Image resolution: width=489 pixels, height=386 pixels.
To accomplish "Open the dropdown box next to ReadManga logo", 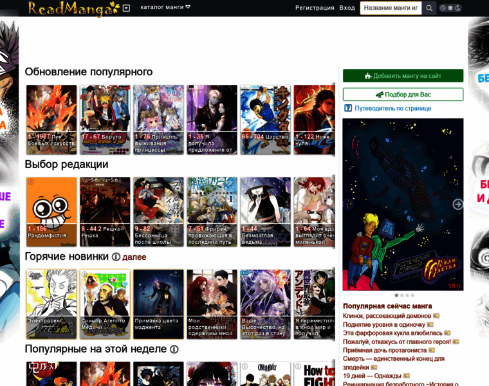I will tap(126, 8).
